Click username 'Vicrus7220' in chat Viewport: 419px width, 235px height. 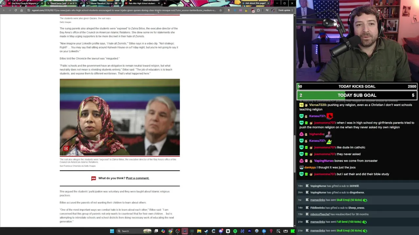tap(318, 105)
